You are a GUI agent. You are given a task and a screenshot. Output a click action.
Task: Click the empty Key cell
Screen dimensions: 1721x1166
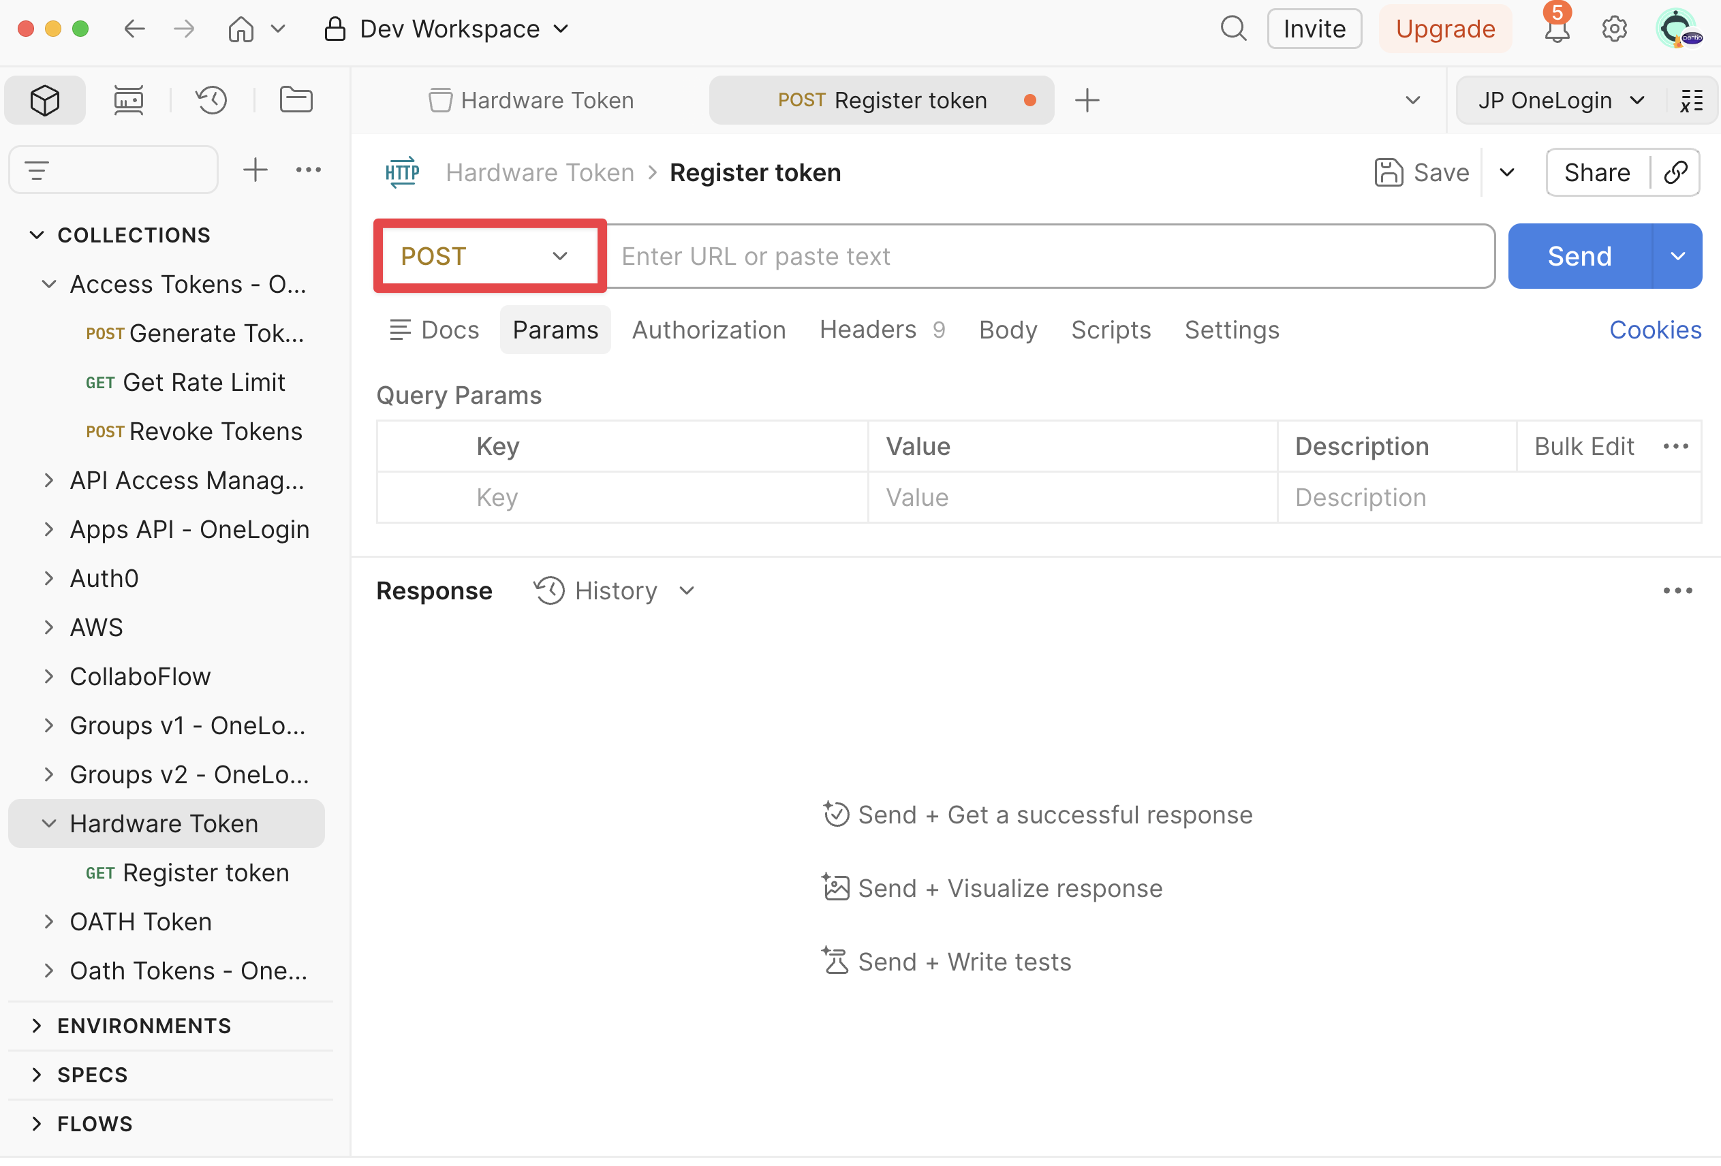[622, 497]
